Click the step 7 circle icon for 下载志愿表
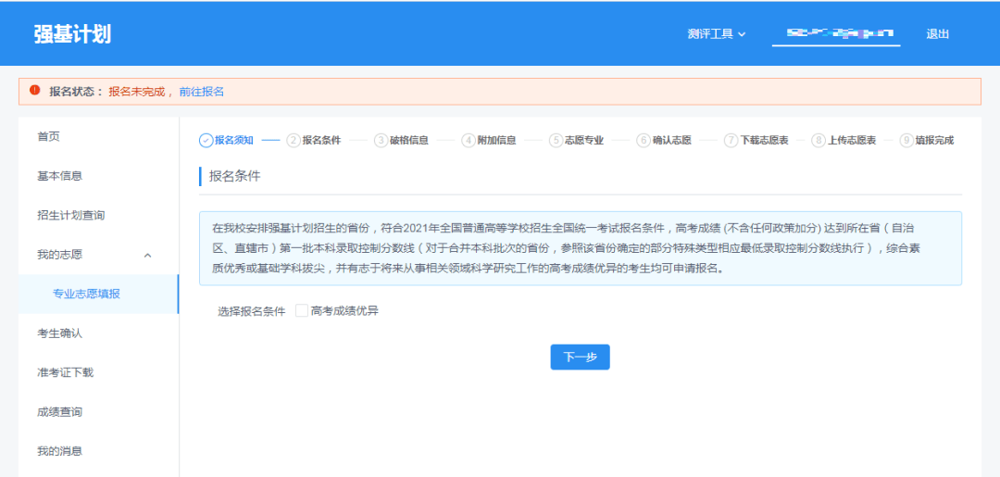This screenshot has height=477, width=1000. [731, 141]
